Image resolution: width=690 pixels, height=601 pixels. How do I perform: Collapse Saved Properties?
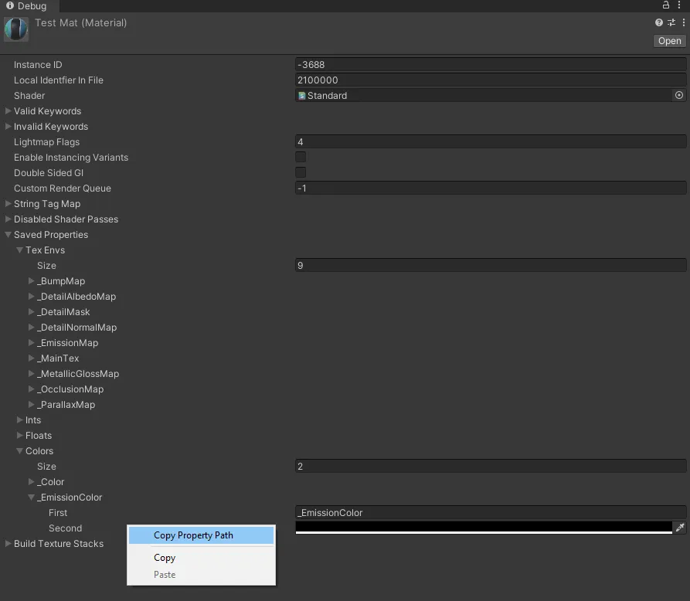(8, 235)
